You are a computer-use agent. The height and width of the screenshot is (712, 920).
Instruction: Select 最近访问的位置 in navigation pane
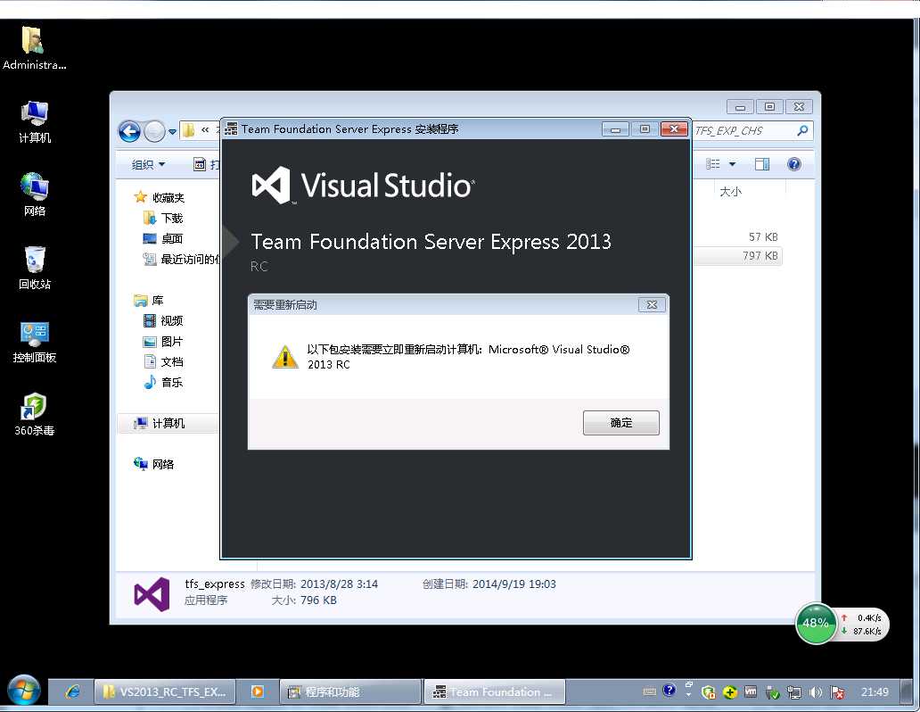(x=181, y=259)
